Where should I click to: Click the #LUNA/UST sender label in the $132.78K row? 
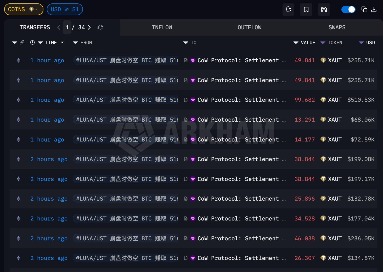pyautogui.click(x=126, y=199)
